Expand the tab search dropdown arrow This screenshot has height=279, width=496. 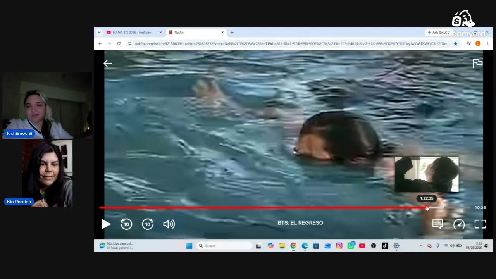[x=99, y=33]
